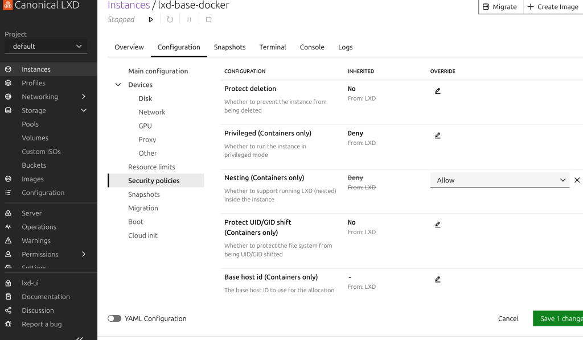583x340 pixels.
Task: Open the default project selector
Action: pyautogui.click(x=46, y=47)
